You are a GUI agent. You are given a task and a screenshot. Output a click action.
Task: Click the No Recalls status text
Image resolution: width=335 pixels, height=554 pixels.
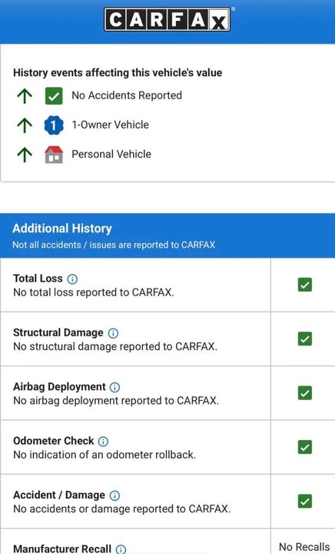304,547
